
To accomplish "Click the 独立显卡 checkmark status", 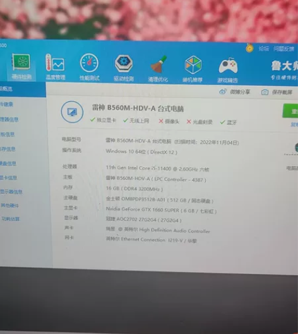I will (x=103, y=120).
